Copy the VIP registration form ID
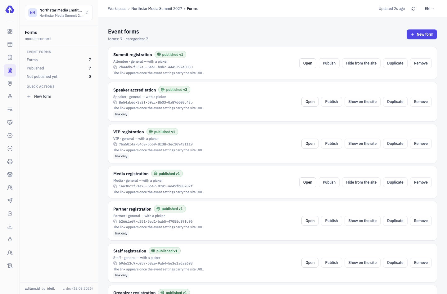447x294 pixels. [115, 145]
